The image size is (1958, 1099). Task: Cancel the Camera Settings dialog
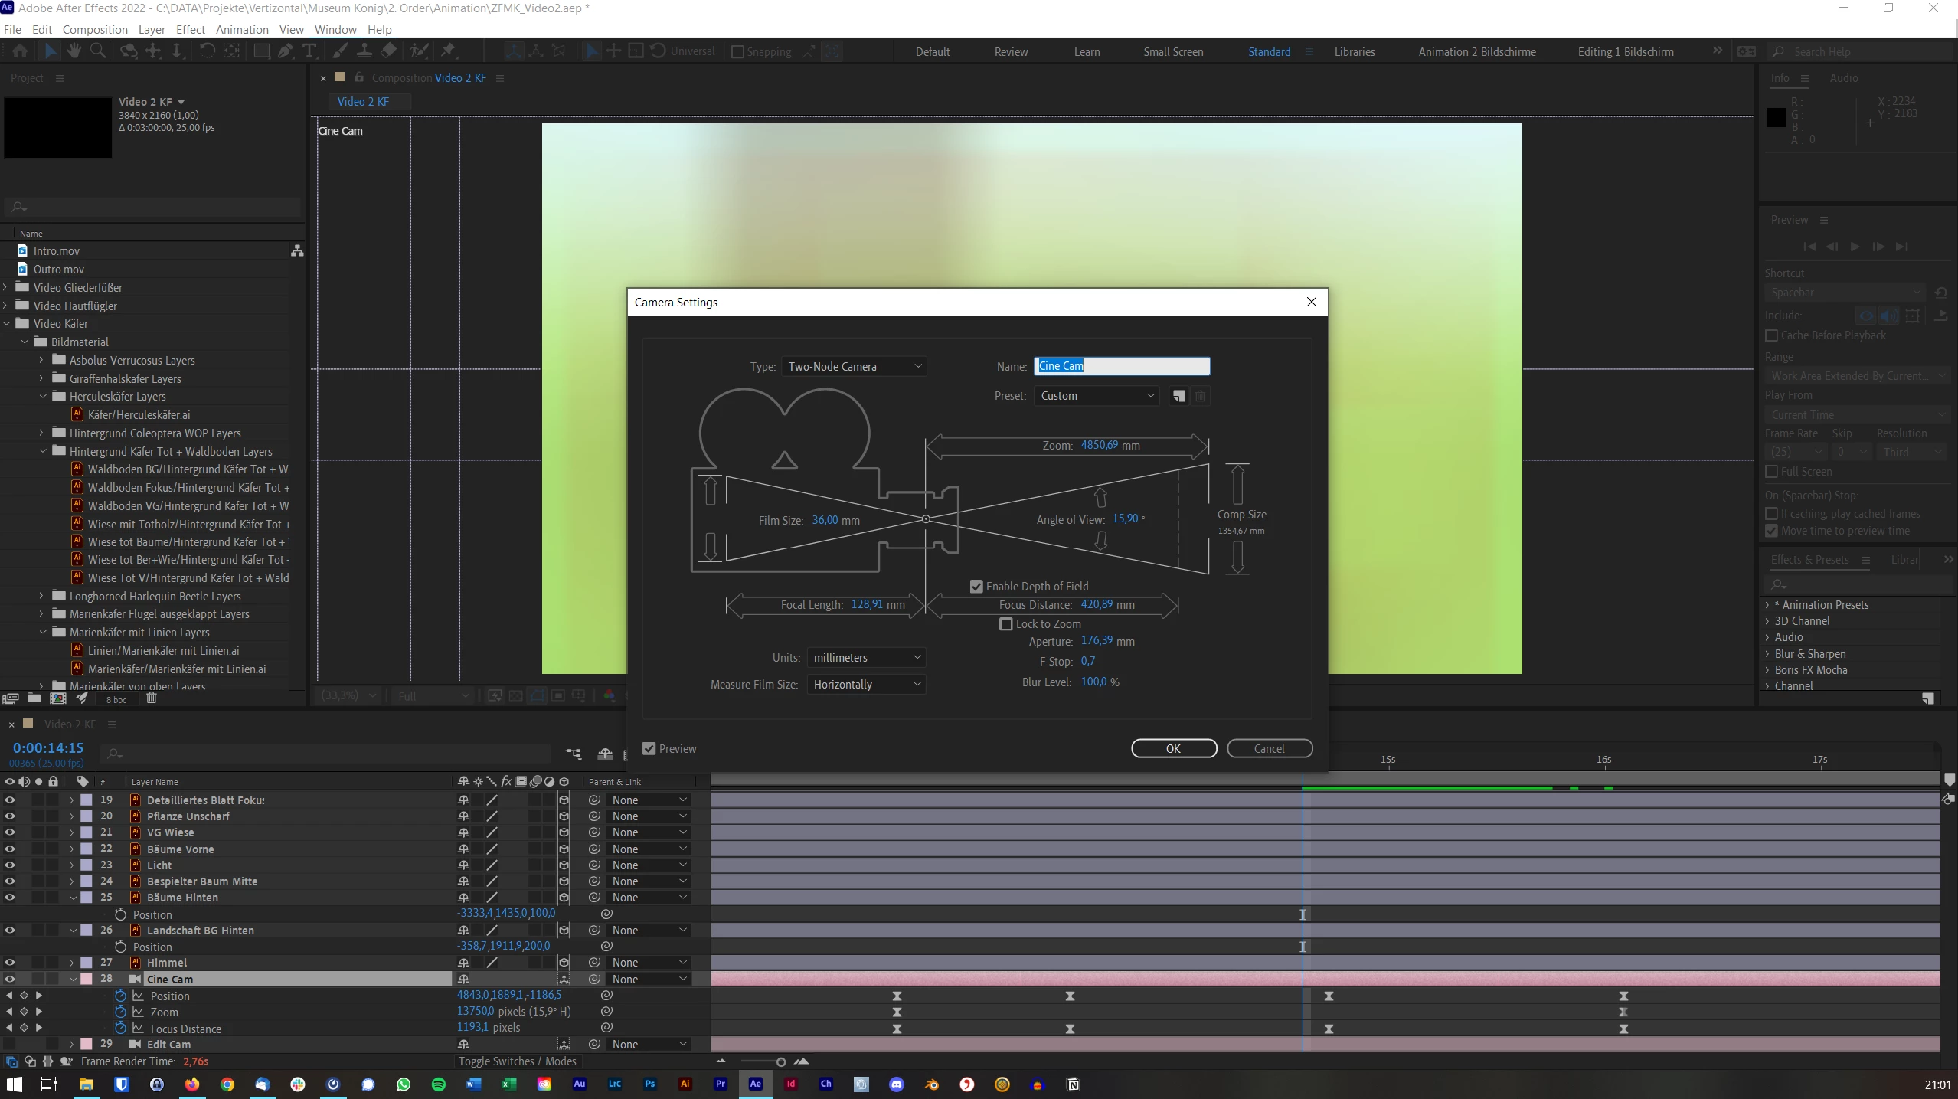coord(1269,748)
